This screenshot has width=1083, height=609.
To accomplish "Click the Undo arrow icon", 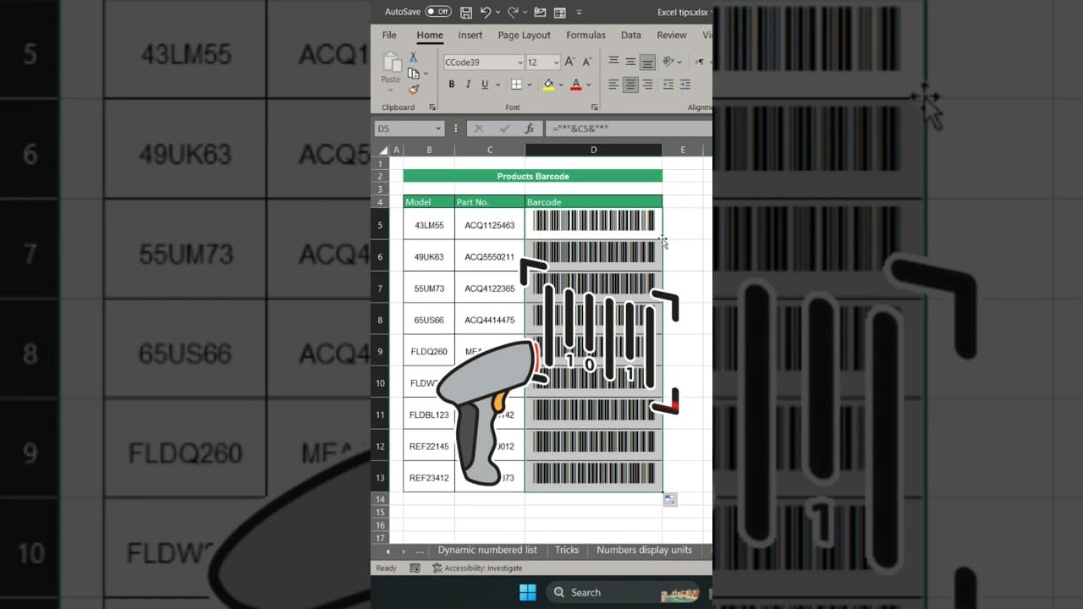I will (486, 13).
